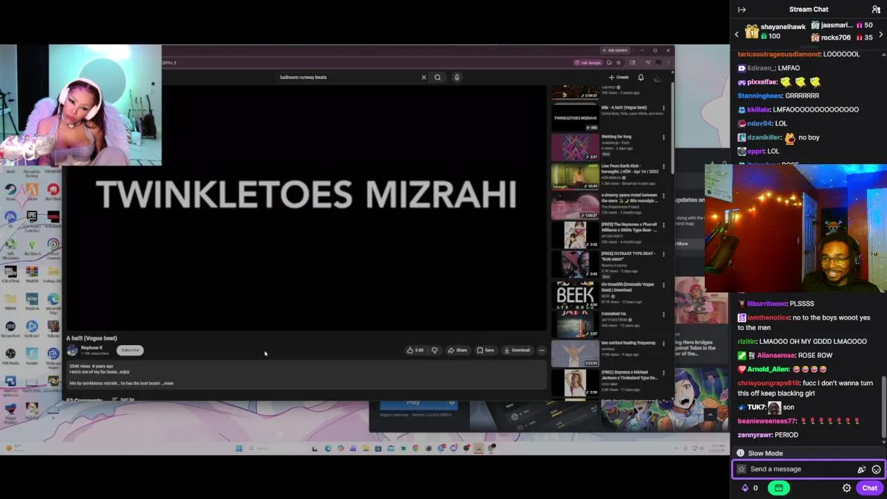This screenshot has width=887, height=499.
Task: Click gifter rocks706 in leaderboard
Action: 835,37
